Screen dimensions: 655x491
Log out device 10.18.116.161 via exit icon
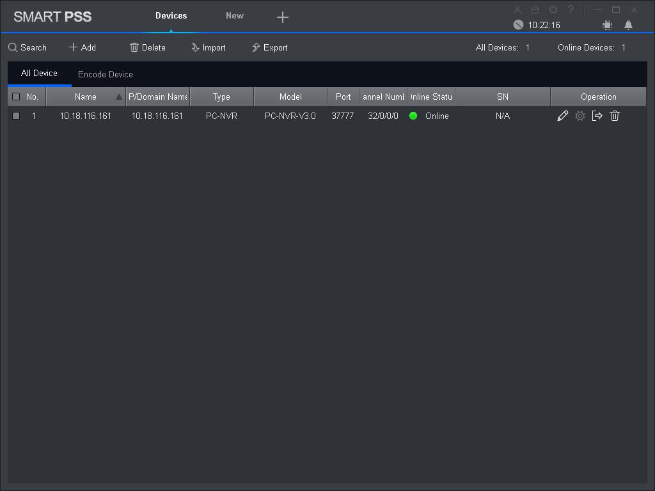(597, 116)
